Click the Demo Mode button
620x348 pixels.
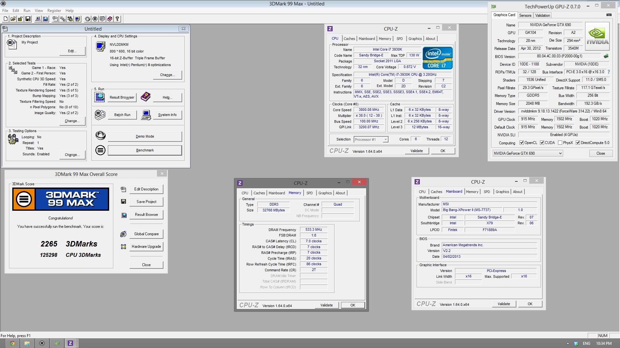click(x=145, y=136)
